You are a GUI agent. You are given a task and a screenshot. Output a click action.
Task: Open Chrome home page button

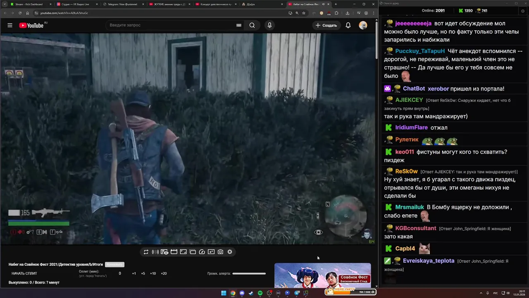point(27,13)
